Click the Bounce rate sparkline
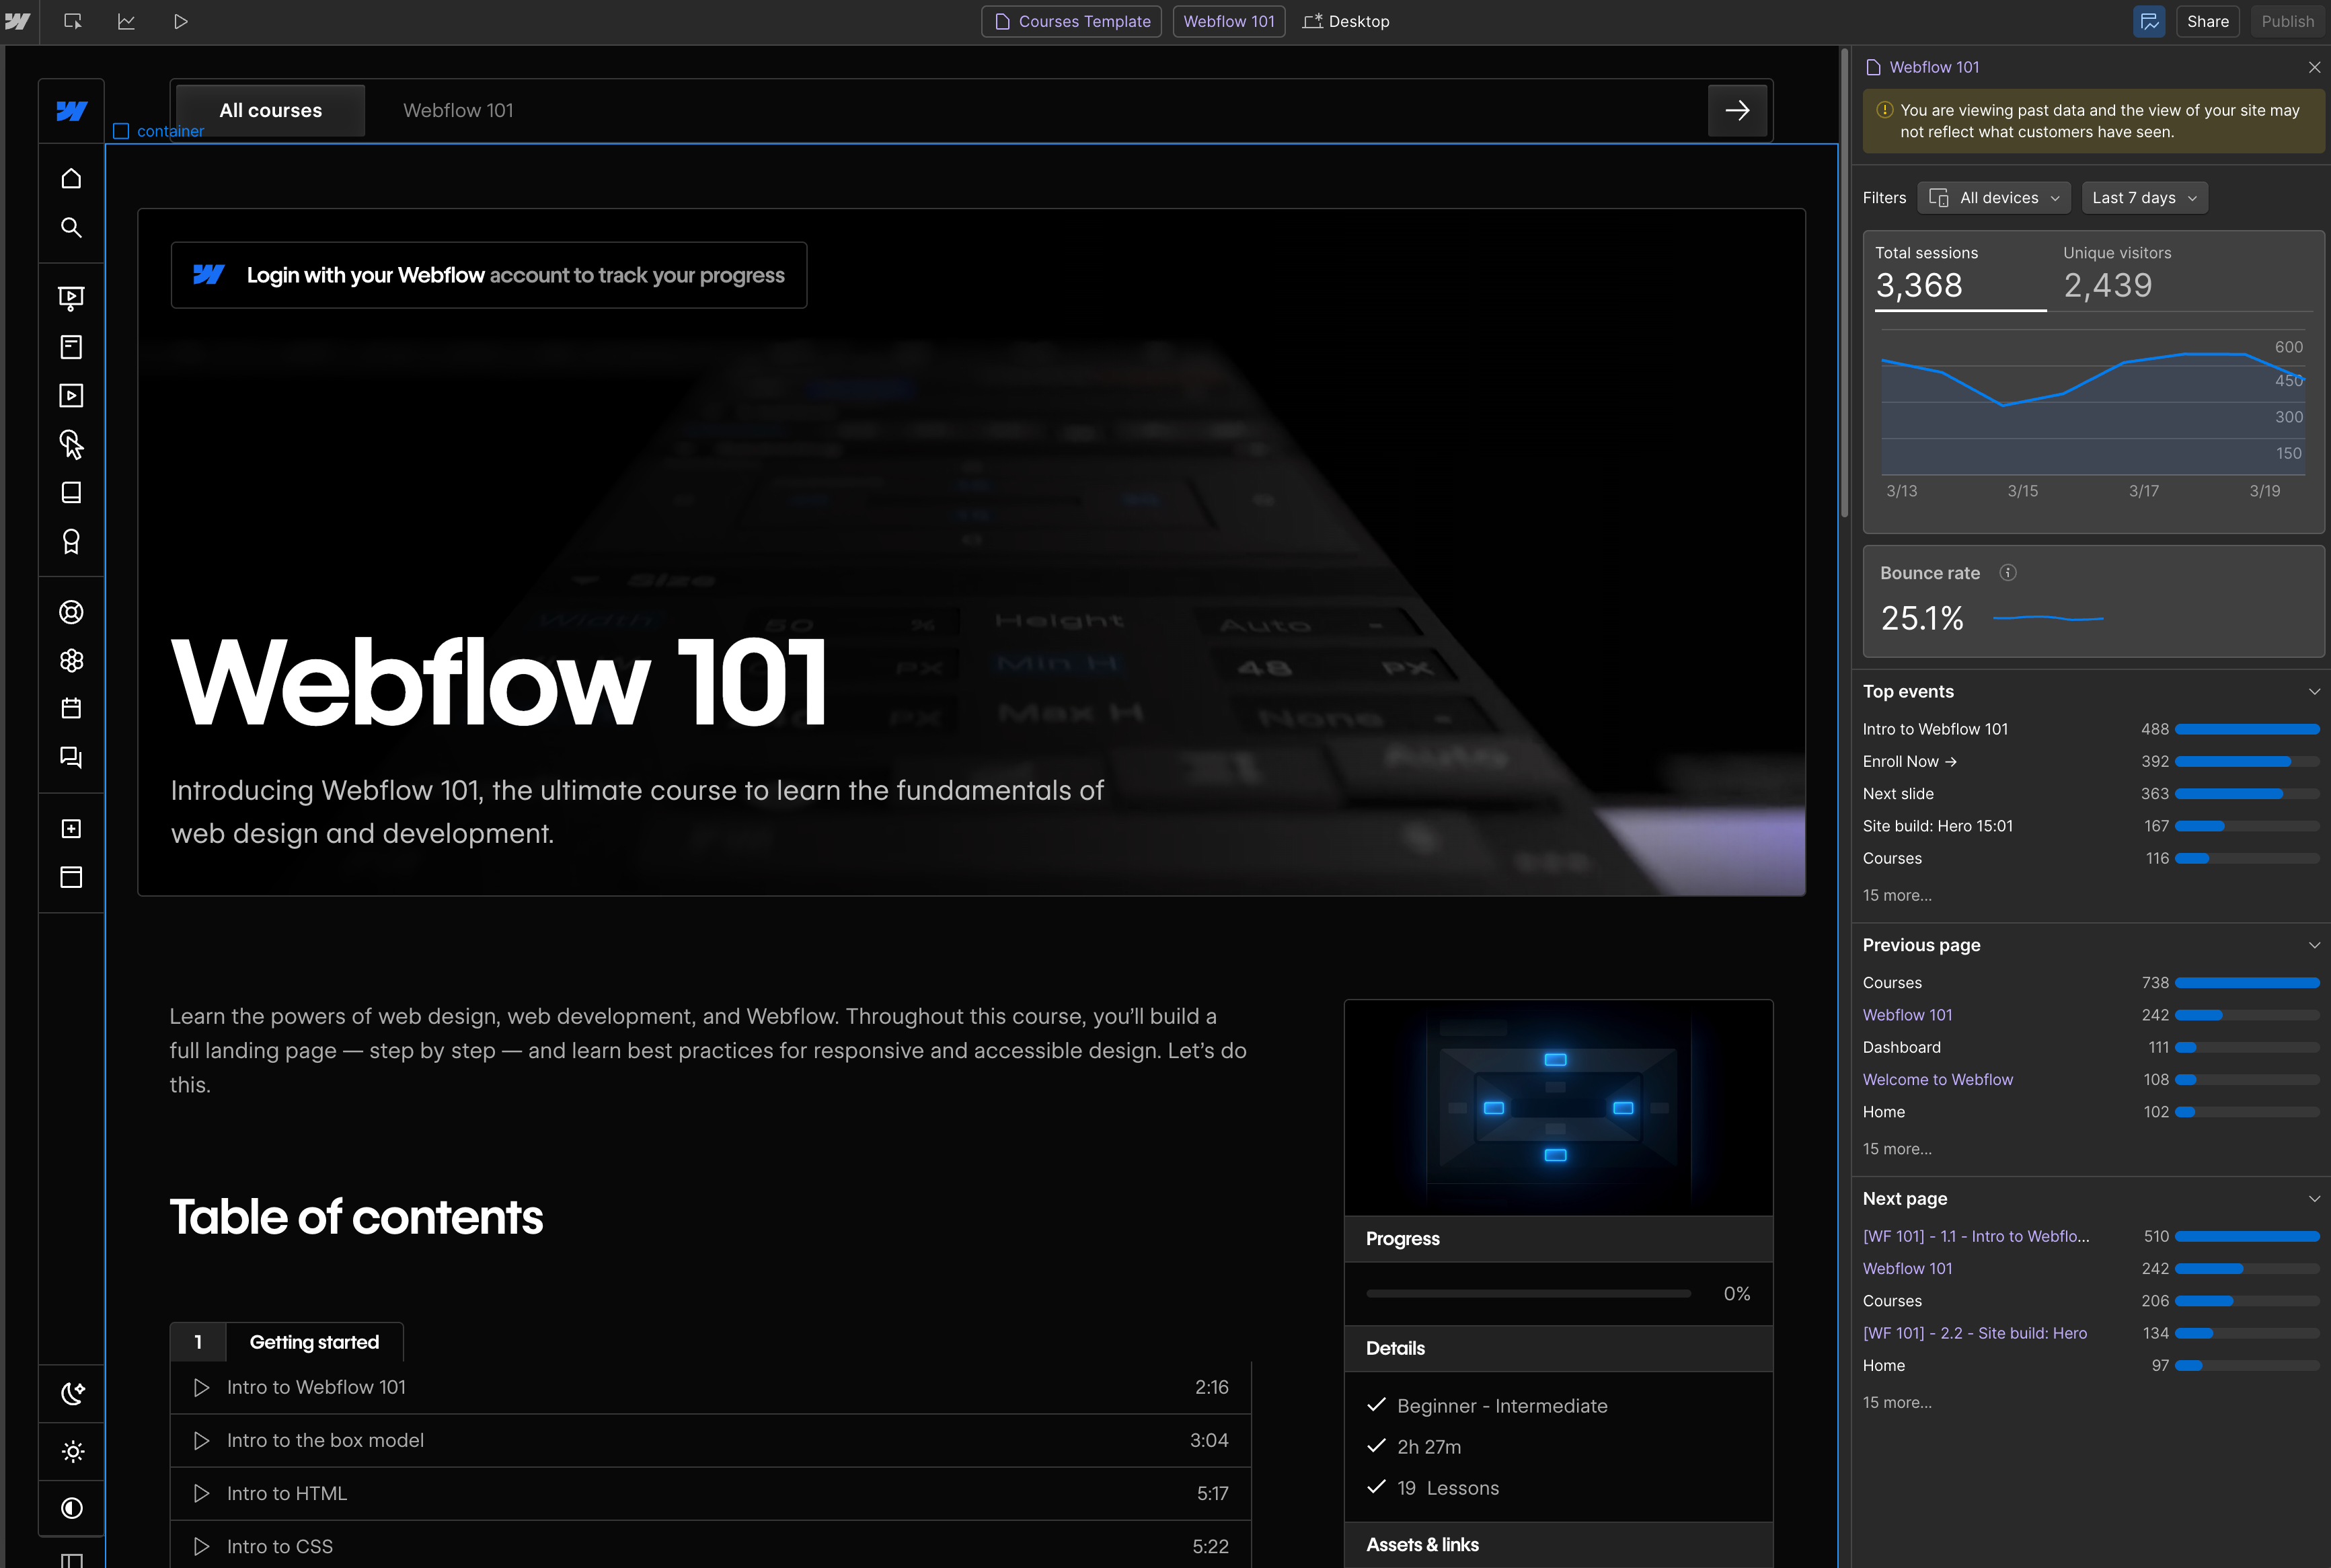The width and height of the screenshot is (2331, 1568). [x=2047, y=618]
